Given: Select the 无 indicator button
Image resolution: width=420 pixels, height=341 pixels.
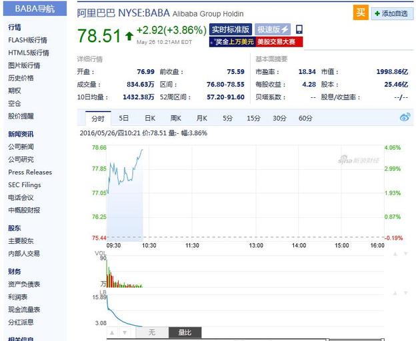Looking at the screenshot, I should click(152, 332).
